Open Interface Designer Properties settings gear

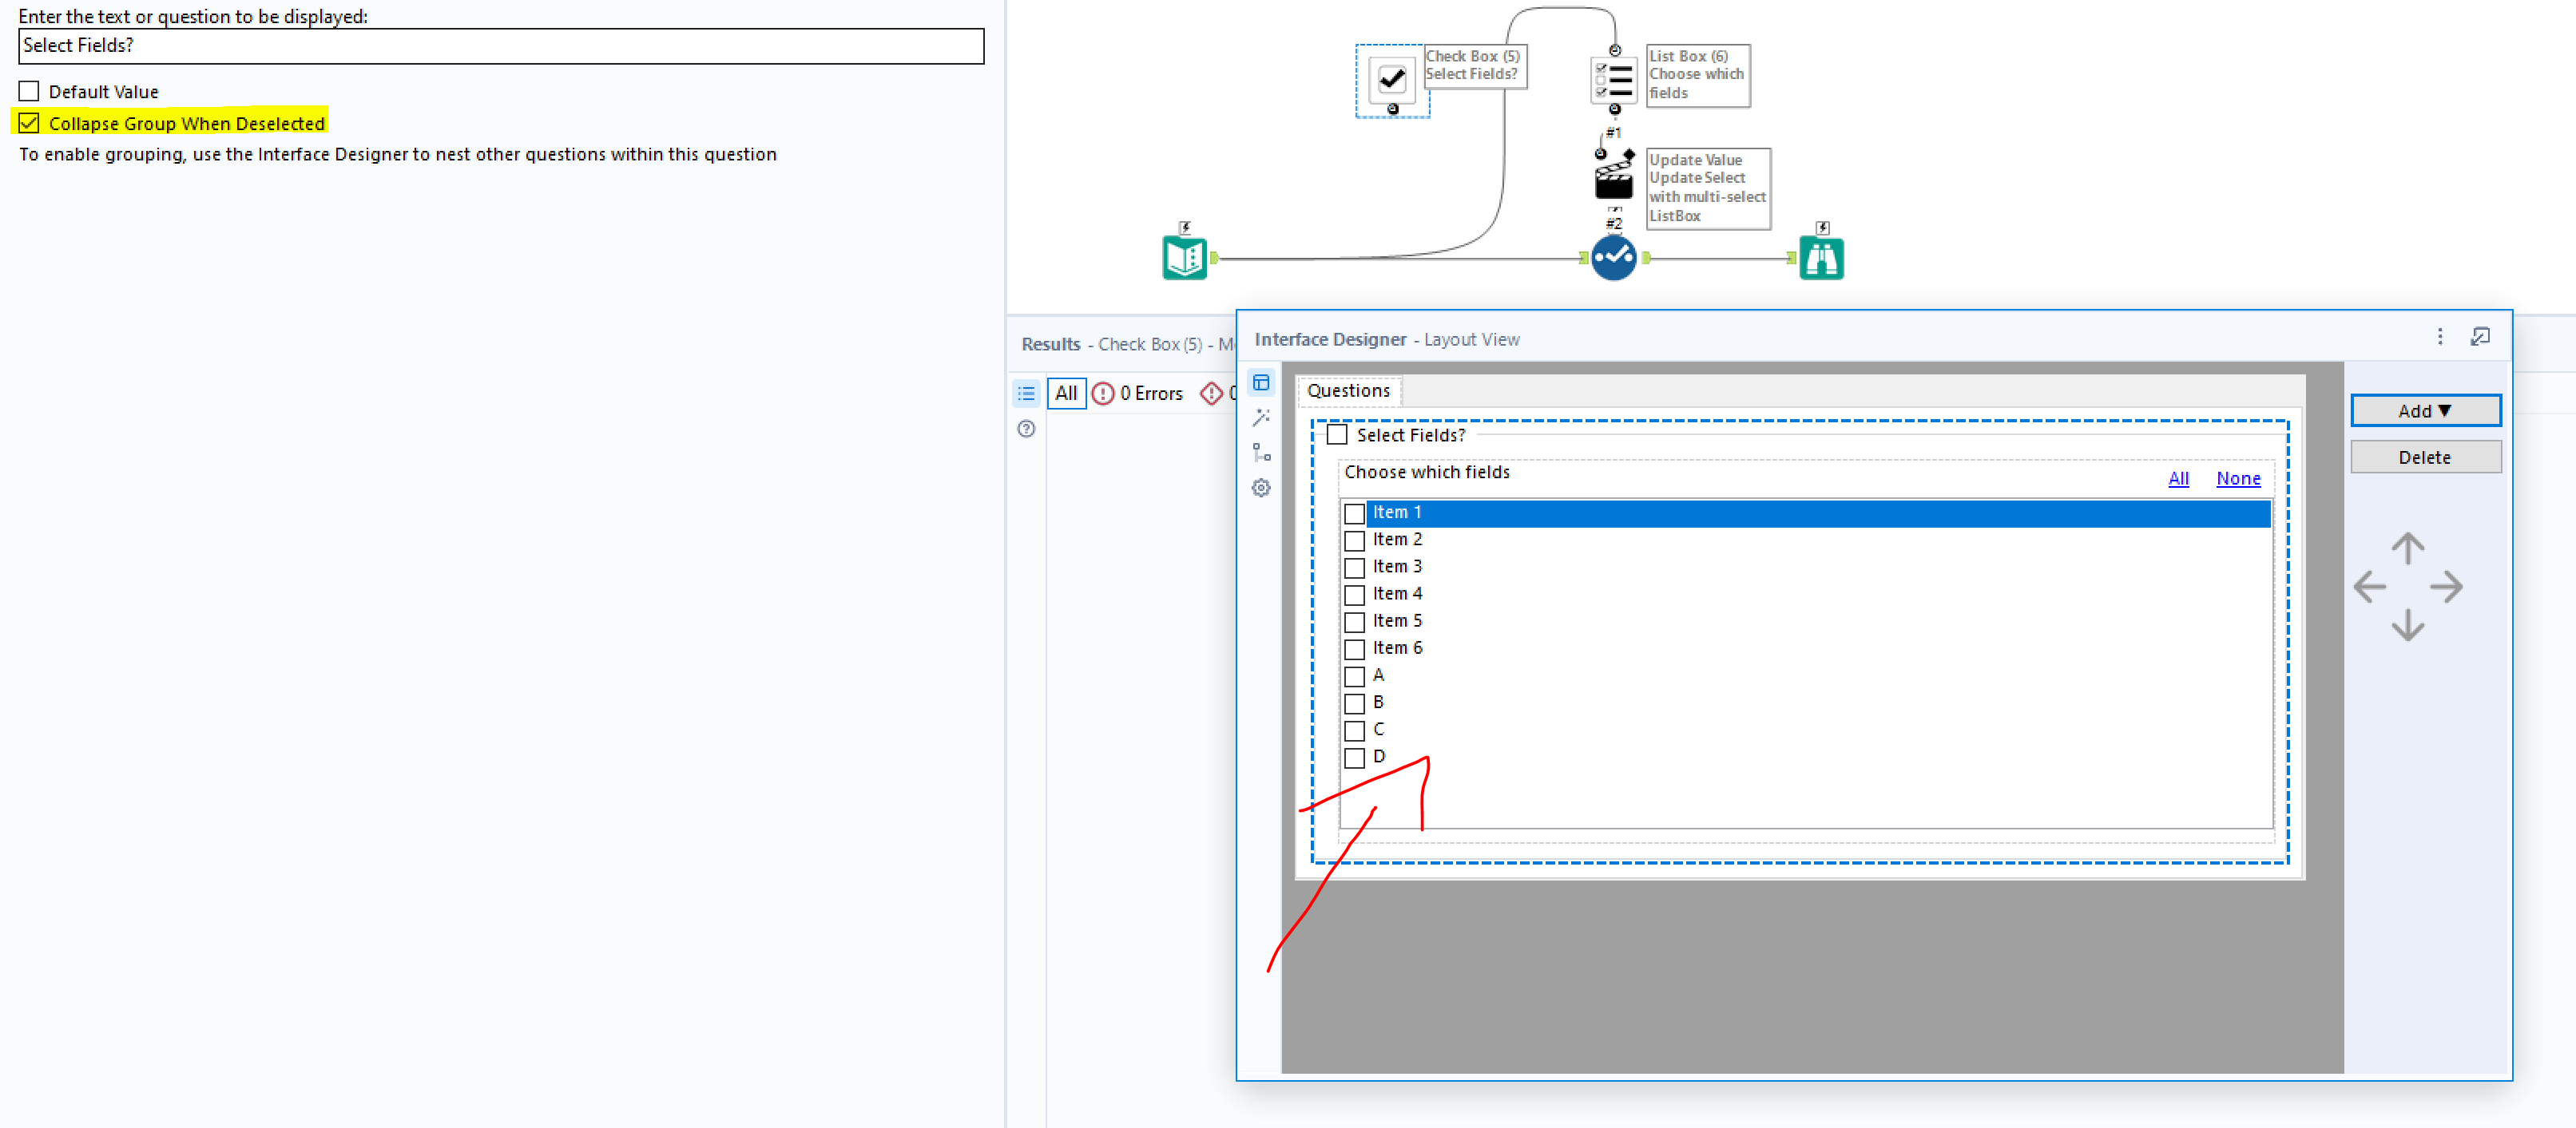1261,488
